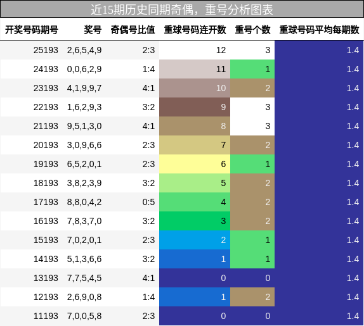Click the 重号个数 column header
364x326 pixels.
(x=252, y=30)
